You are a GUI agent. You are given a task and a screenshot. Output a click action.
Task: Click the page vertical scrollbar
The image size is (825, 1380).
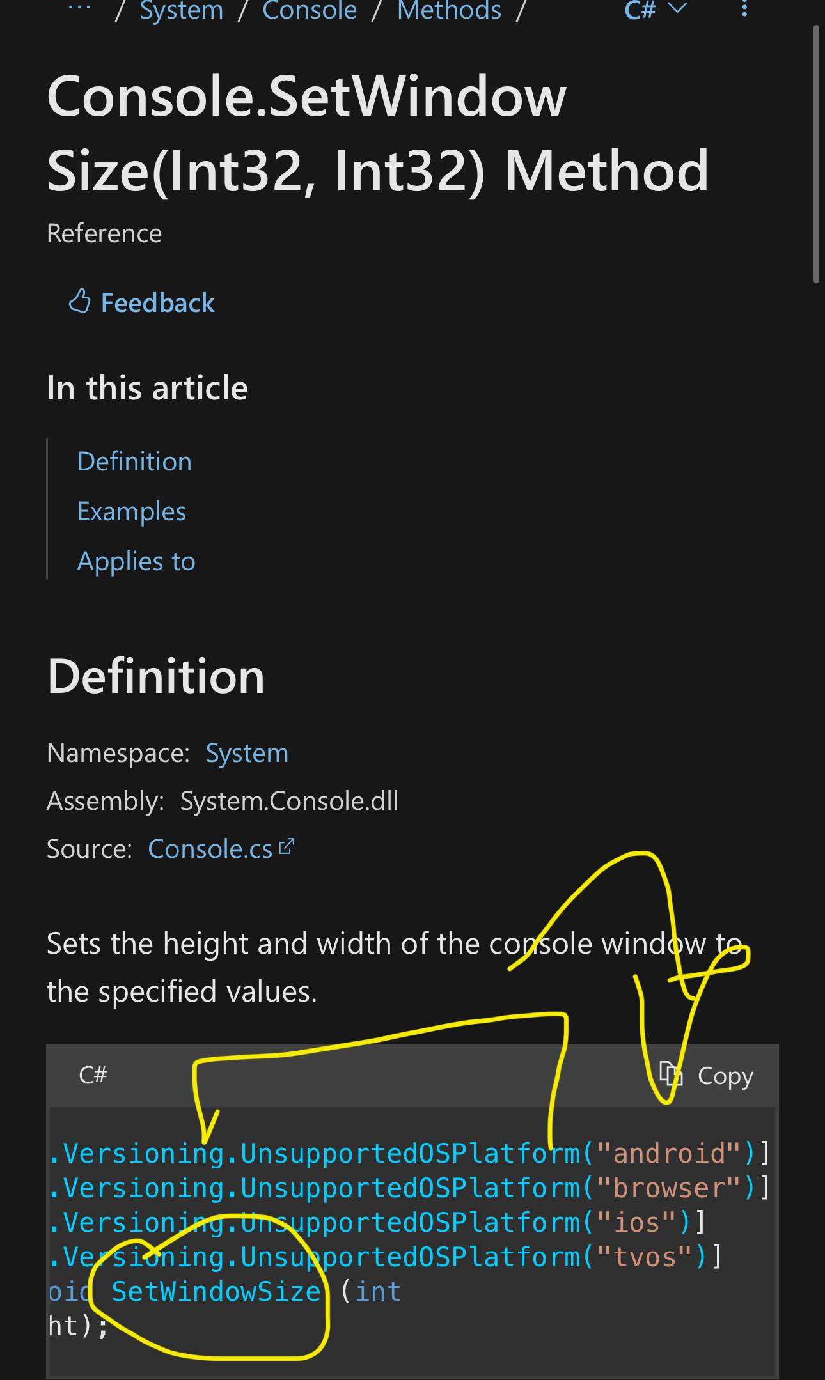(816, 153)
